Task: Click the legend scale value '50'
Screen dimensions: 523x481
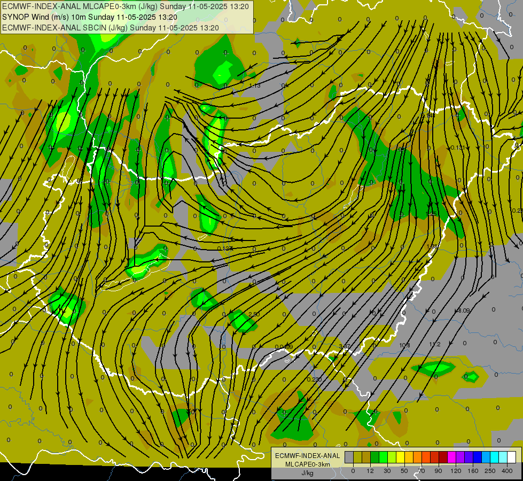Action: pyautogui.click(x=404, y=471)
